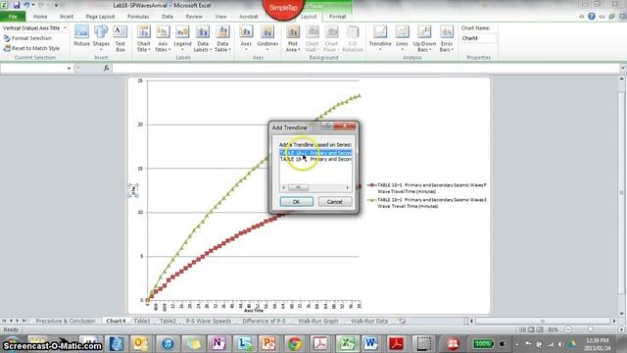Click the zoom slider handle

[x=590, y=329]
